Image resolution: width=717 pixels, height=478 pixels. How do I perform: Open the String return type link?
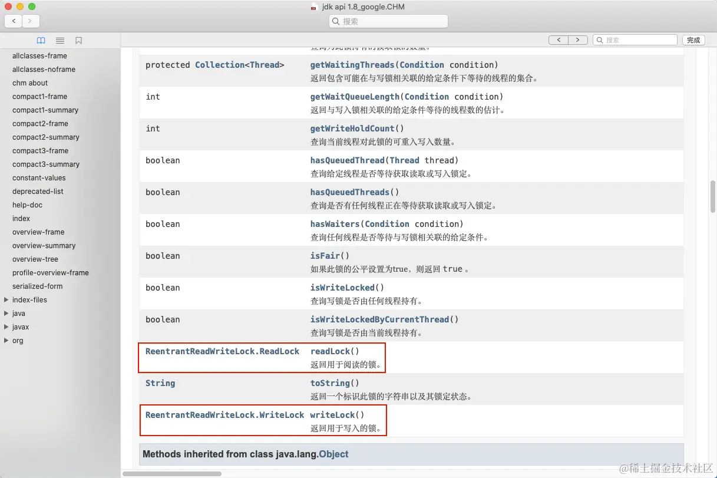point(160,383)
